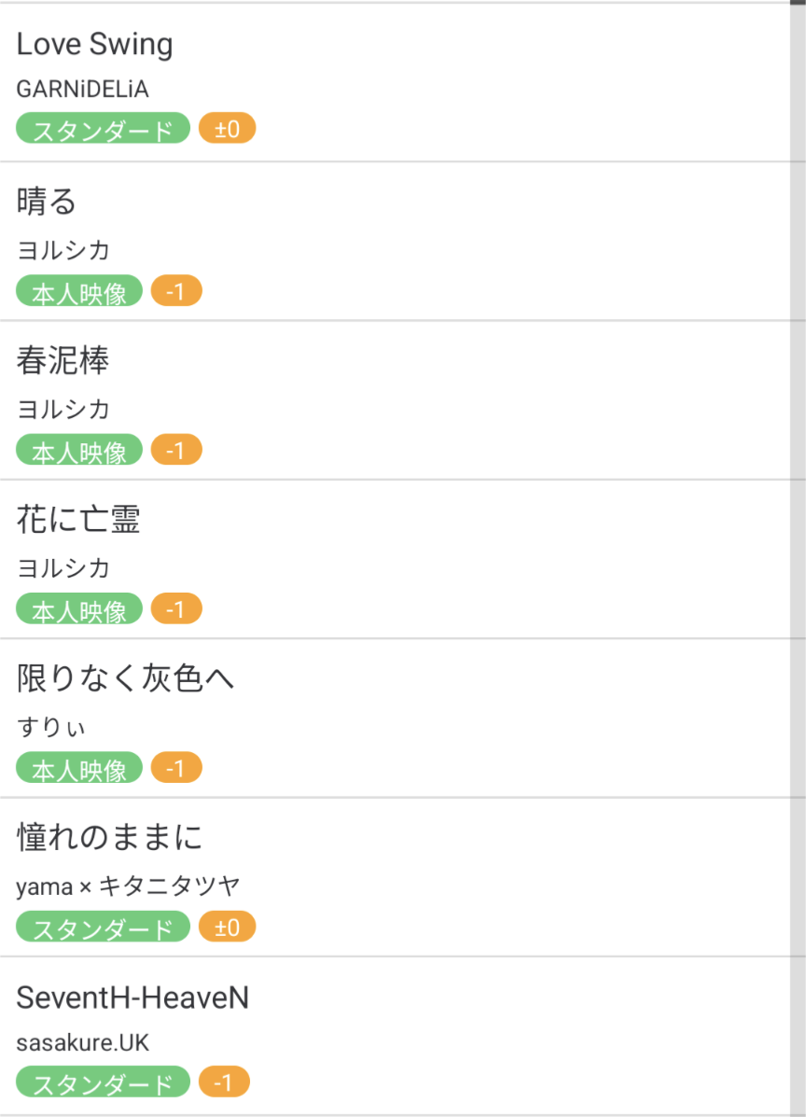Select the song 花に亡霊

point(78,520)
